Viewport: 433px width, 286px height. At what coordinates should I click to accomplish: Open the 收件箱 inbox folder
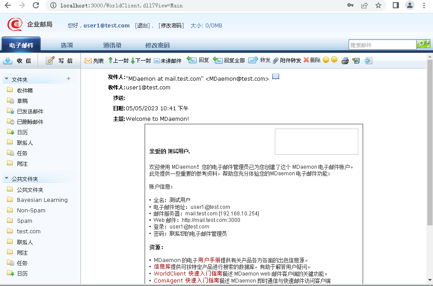click(24, 90)
